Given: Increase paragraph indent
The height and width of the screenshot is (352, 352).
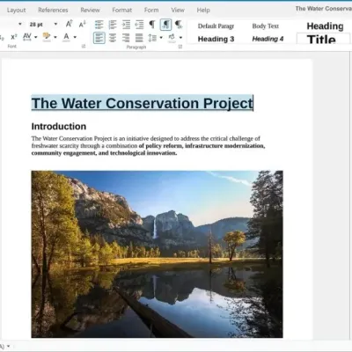Looking at the screenshot, I should click(x=126, y=25).
